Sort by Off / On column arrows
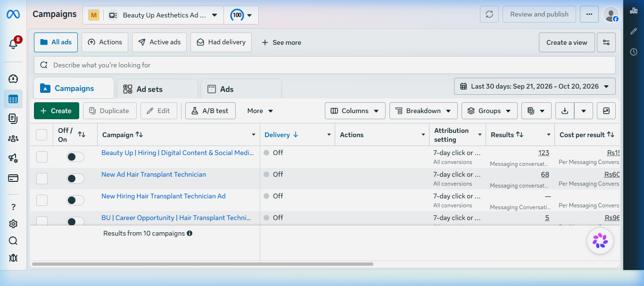The width and height of the screenshot is (644, 286). [82, 135]
